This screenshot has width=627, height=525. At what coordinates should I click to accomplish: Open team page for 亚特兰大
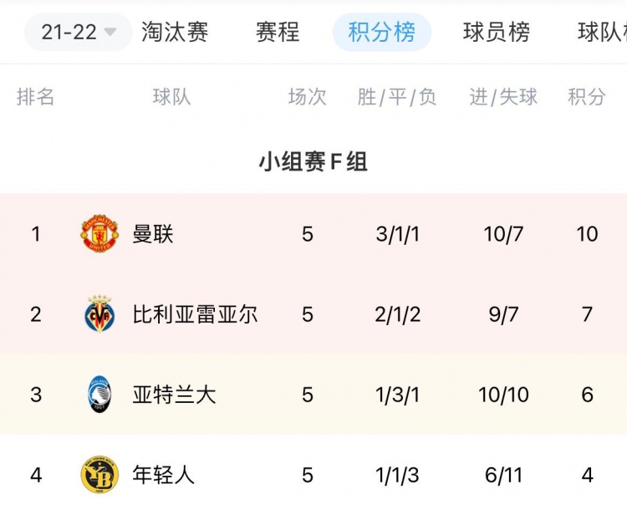tap(174, 395)
